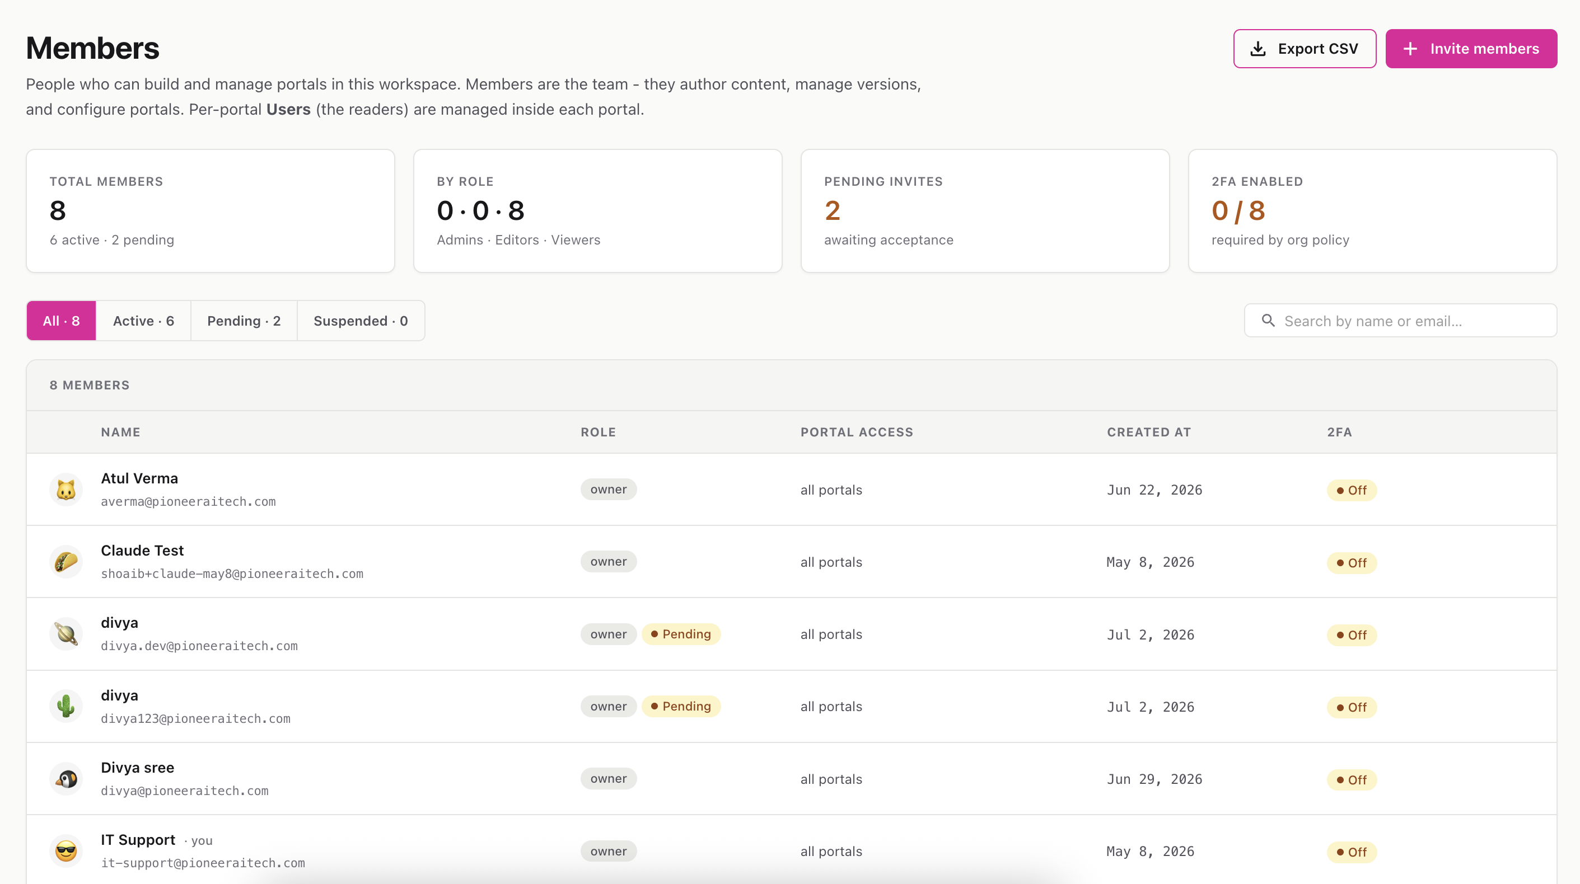Click the Pending status badge for divya123
This screenshot has width=1580, height=884.
(681, 706)
